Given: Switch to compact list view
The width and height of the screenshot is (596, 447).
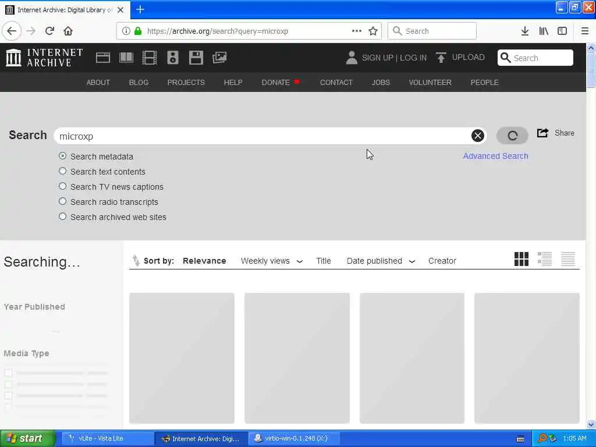Looking at the screenshot, I should [568, 259].
